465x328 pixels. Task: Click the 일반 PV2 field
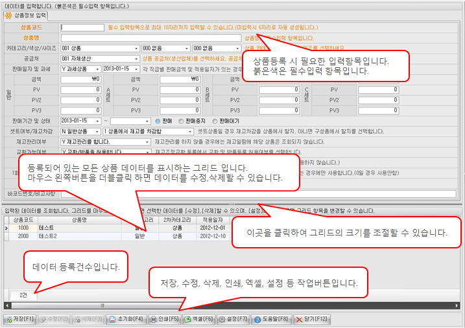point(81,100)
